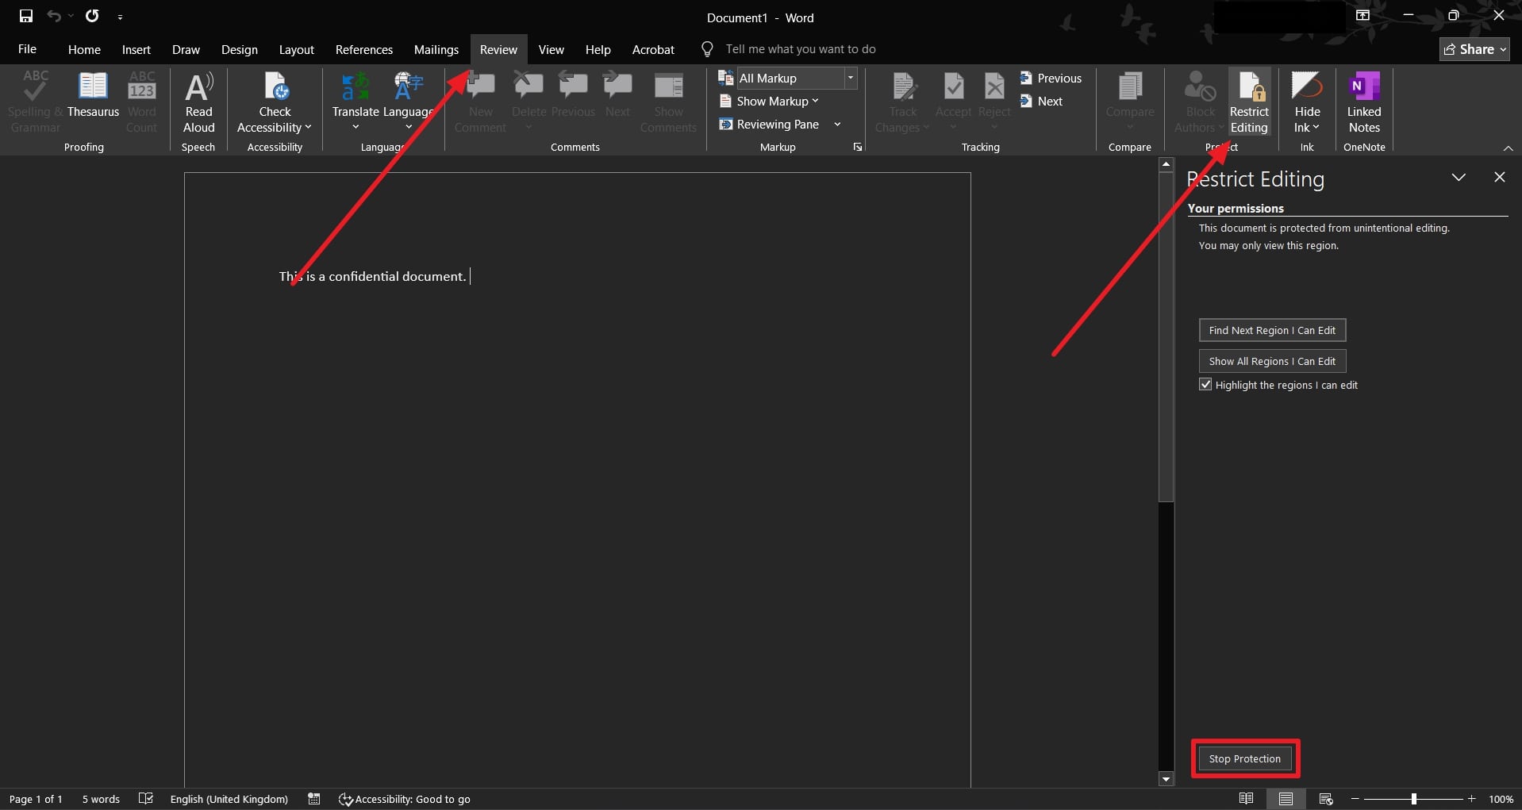Open the Share dropdown button
The image size is (1522, 810).
tap(1475, 49)
